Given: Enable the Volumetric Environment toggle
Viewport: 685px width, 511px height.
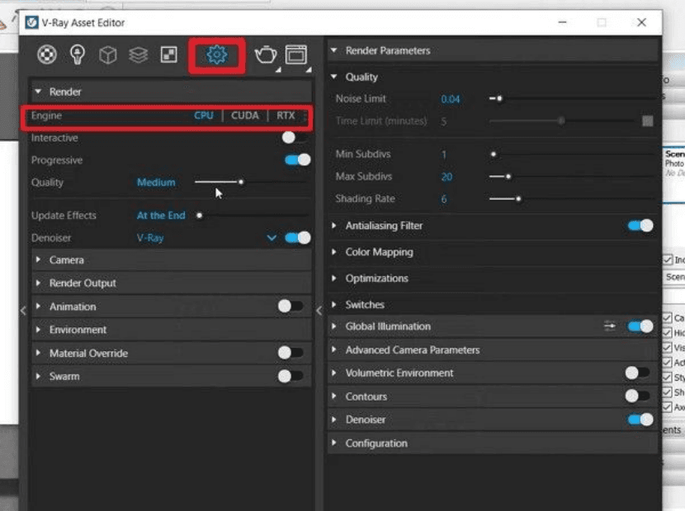Looking at the screenshot, I should [x=637, y=373].
